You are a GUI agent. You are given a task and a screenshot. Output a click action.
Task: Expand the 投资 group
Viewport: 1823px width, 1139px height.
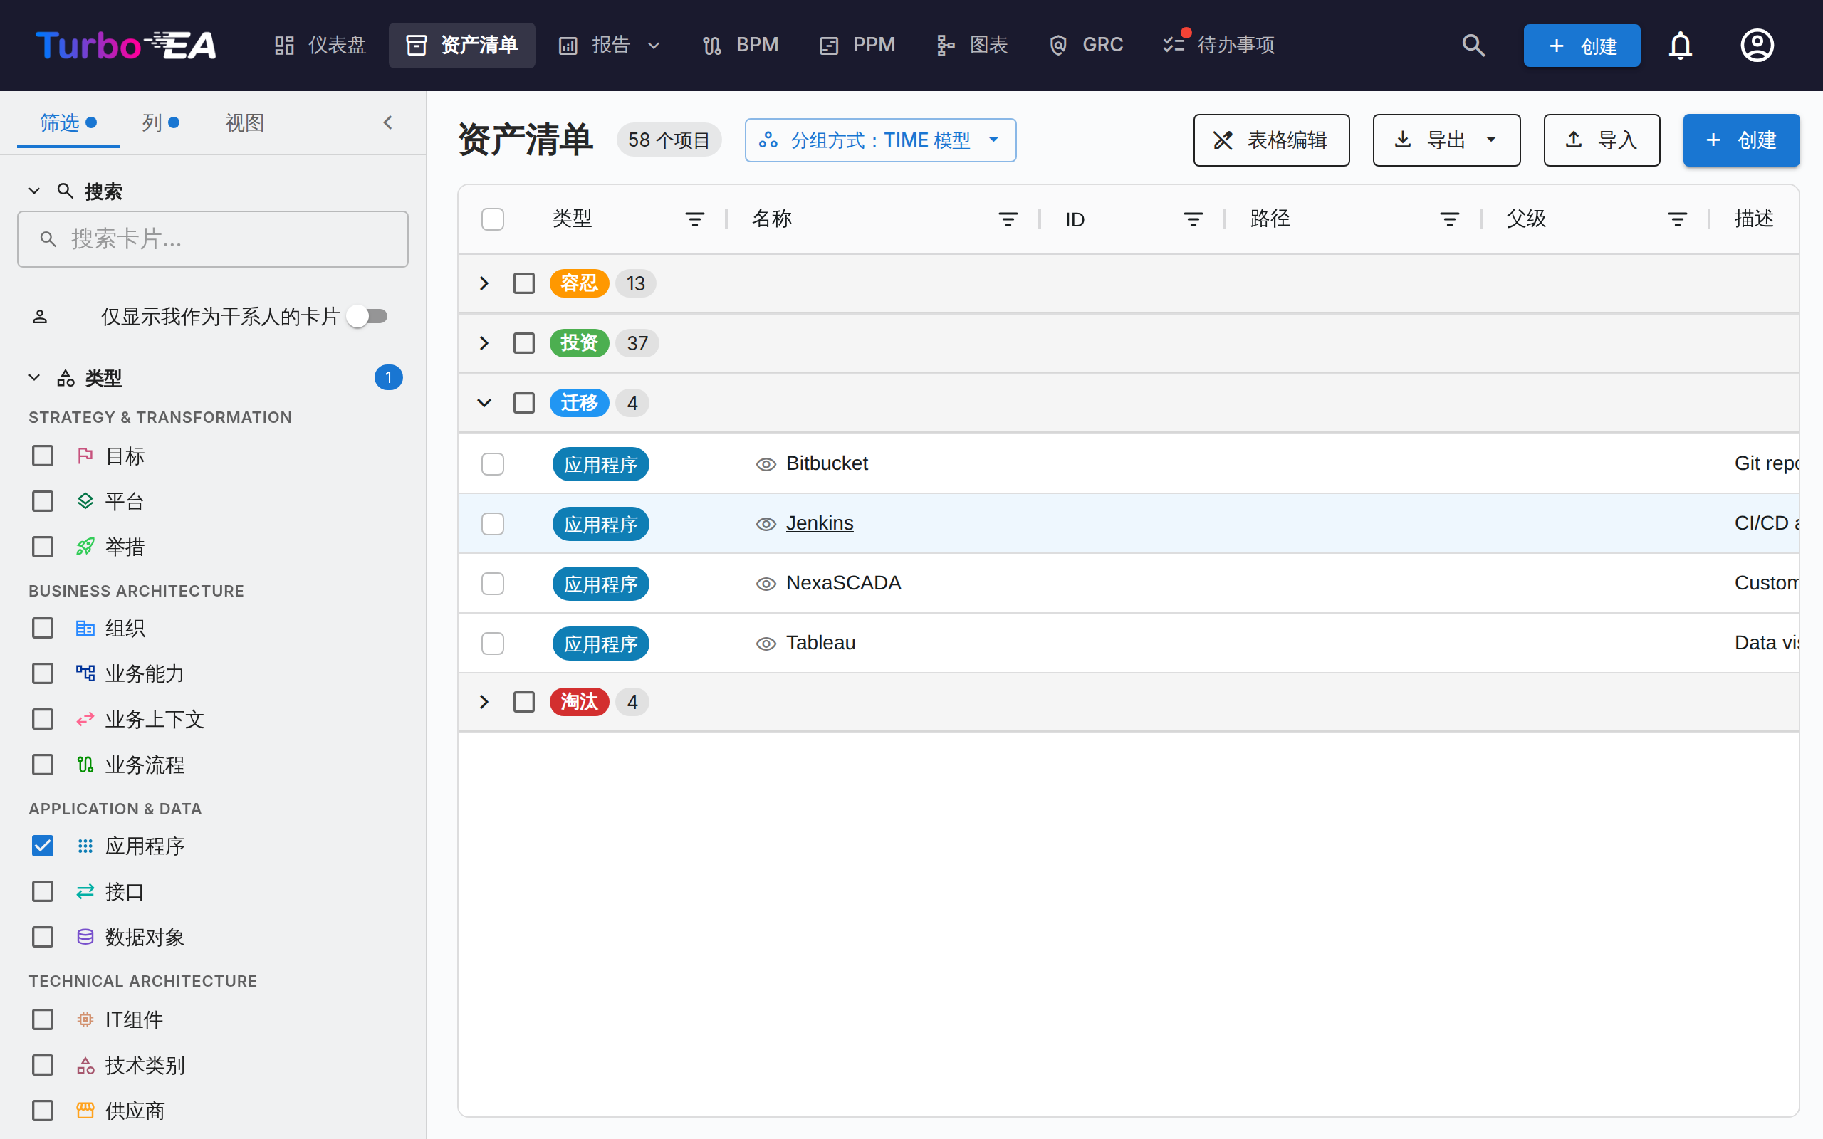point(484,344)
